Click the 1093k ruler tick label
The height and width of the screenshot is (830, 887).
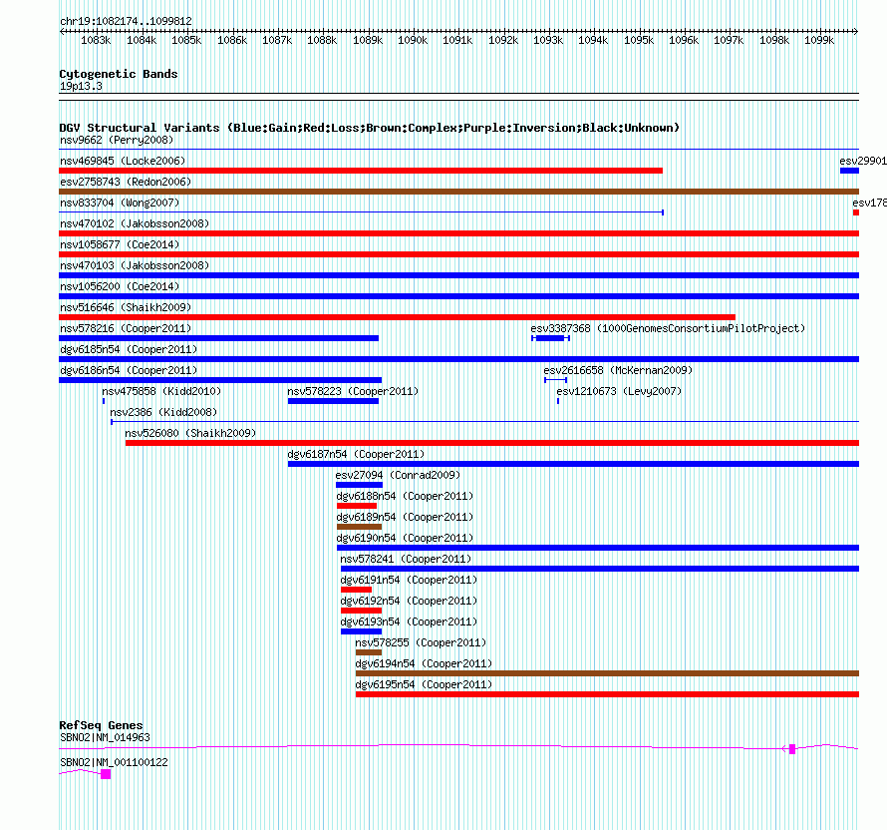(548, 40)
